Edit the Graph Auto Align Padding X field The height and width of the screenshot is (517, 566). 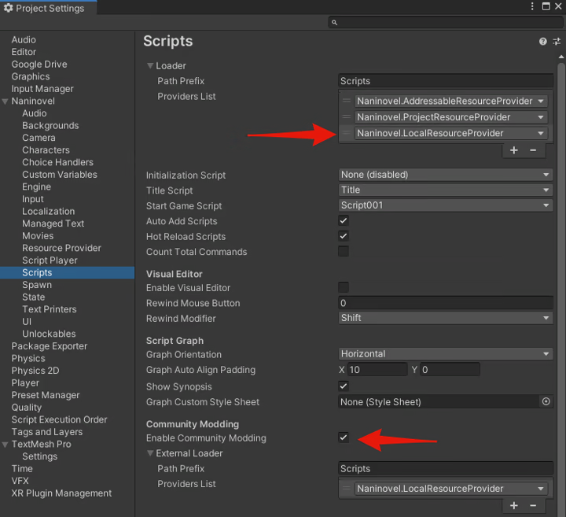tap(377, 370)
